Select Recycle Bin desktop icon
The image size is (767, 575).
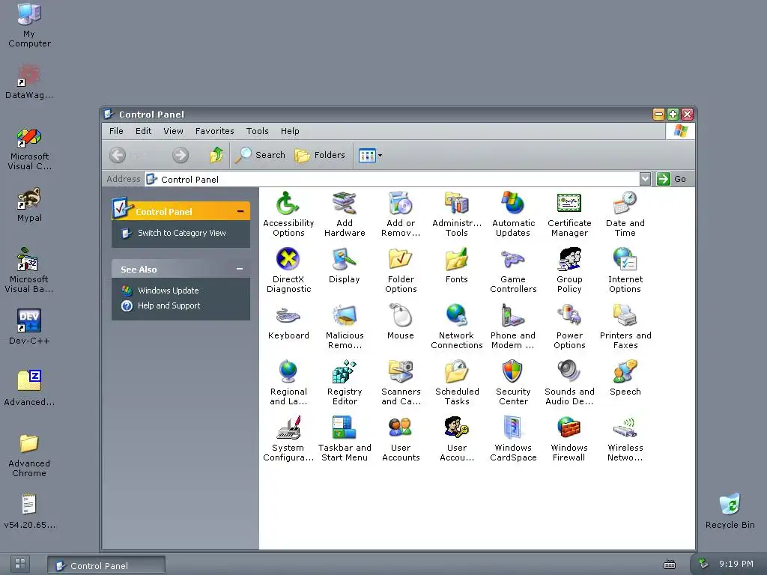730,511
